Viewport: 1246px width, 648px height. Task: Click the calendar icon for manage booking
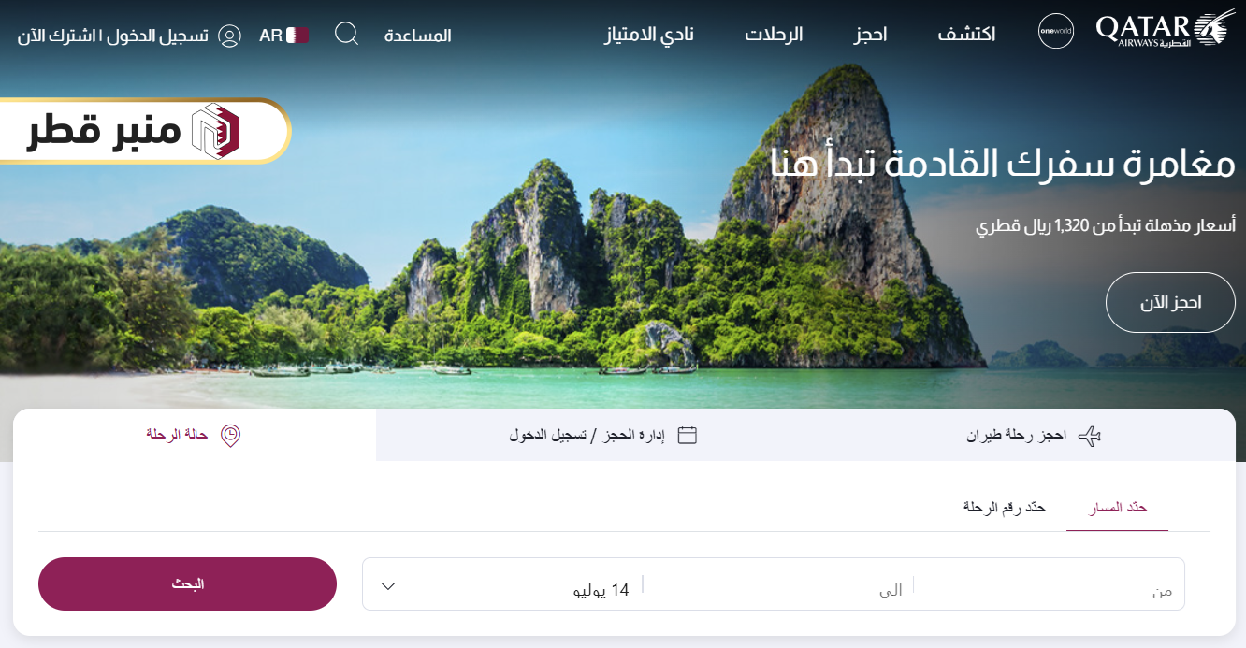click(x=688, y=435)
